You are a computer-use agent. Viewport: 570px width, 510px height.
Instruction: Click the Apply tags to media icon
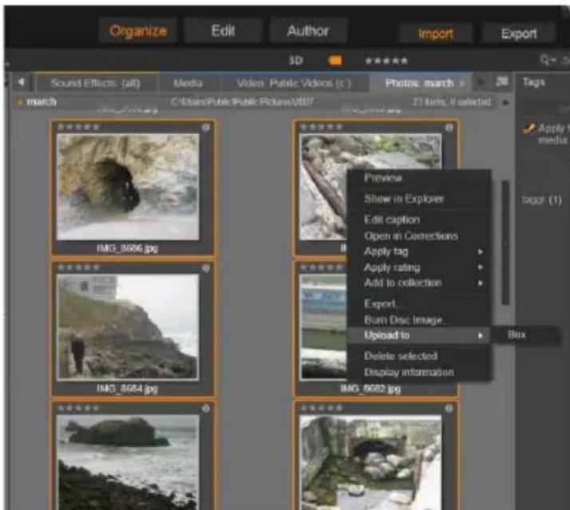pyautogui.click(x=528, y=128)
